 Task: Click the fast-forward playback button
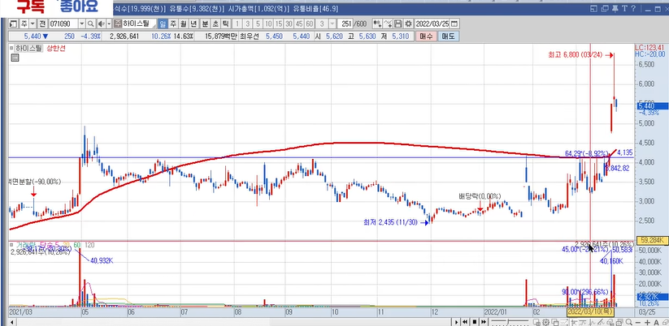point(484,322)
